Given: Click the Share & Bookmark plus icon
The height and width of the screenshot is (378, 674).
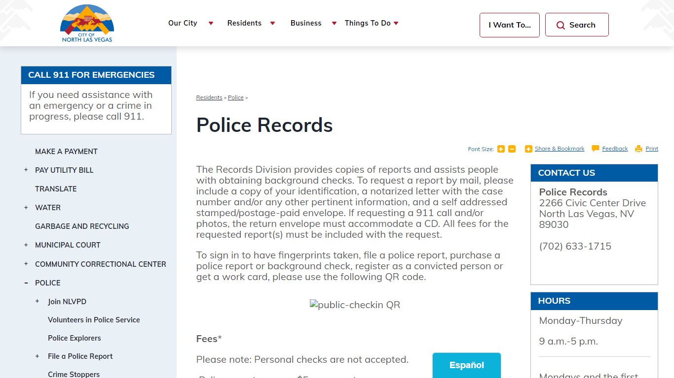Looking at the screenshot, I should point(528,149).
